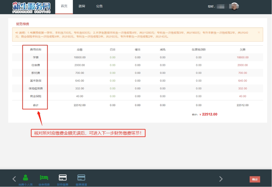This screenshot has width=272, height=187.
Task: Click the 您好 user greeting text
Action: pyautogui.click(x=211, y=7)
